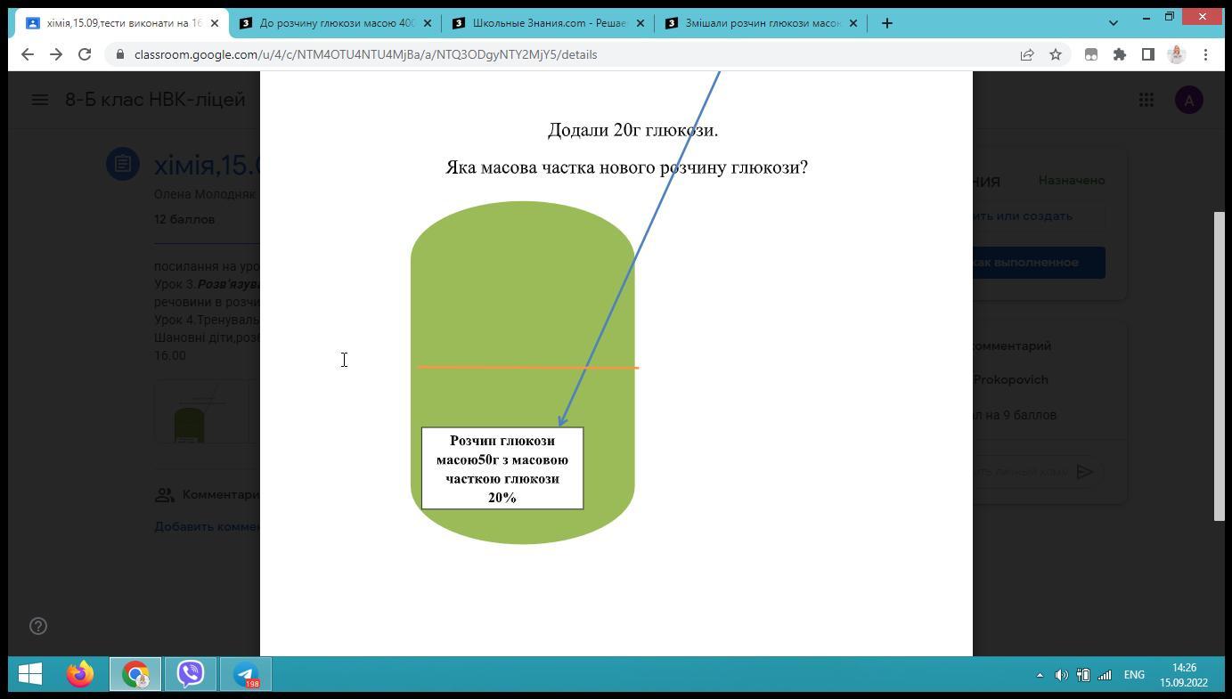Screen dimensions: 1232x699
Task: Open the Chrome extensions puzzle menu
Action: (x=1120, y=54)
